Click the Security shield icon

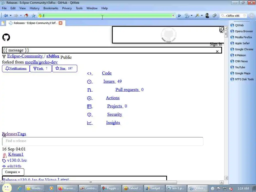click(x=89, y=114)
